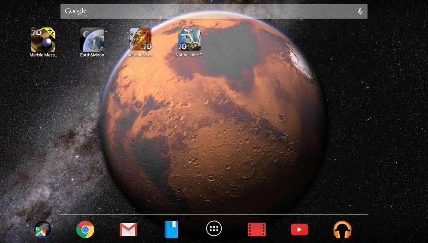This screenshot has width=428, height=243.
Task: Select the "Nature Live: T.." text label
Action: pos(189,55)
